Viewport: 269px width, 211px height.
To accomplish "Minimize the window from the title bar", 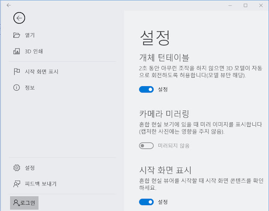I will 230,5.
